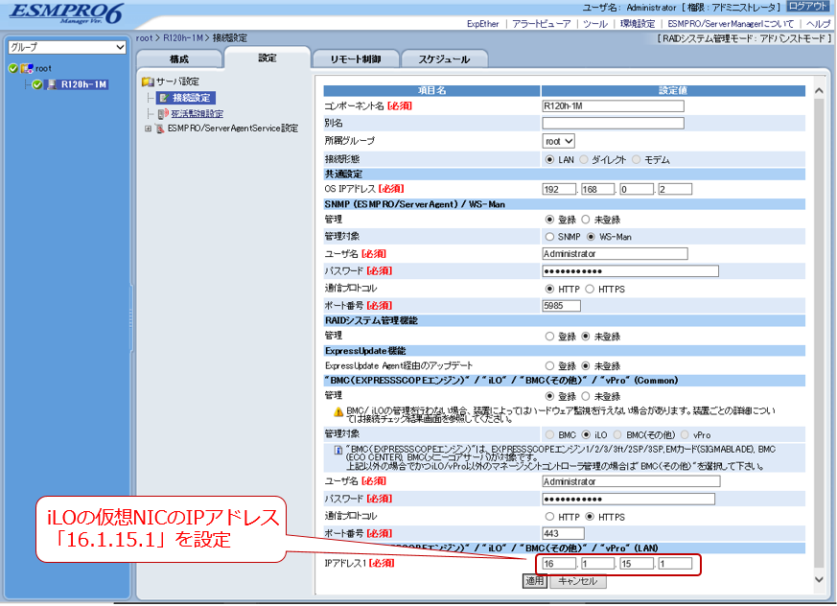Image resolution: width=837 pixels, height=606 pixels.
Task: Select HTTPS for WS-Man communication protocol
Action: click(590, 289)
